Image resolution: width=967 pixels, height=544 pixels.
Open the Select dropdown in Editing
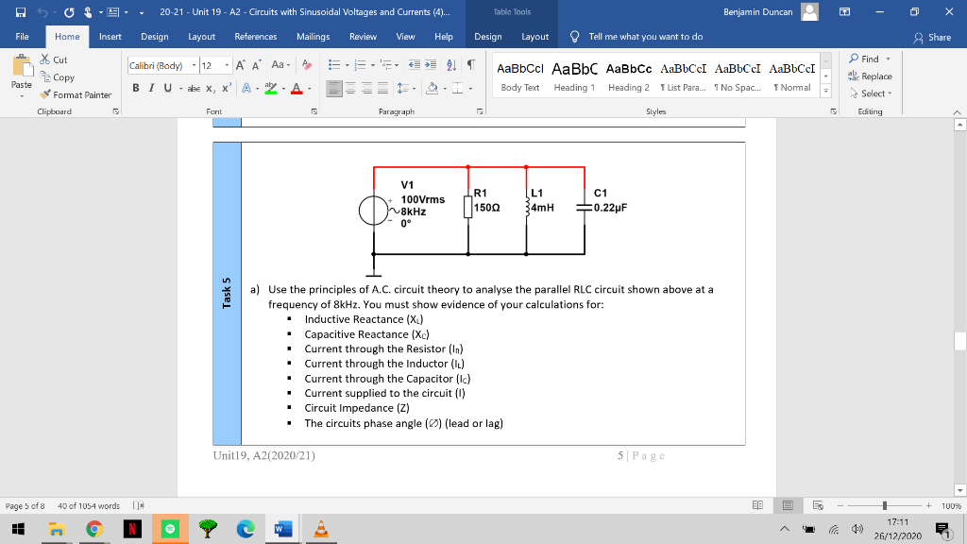pyautogui.click(x=871, y=93)
